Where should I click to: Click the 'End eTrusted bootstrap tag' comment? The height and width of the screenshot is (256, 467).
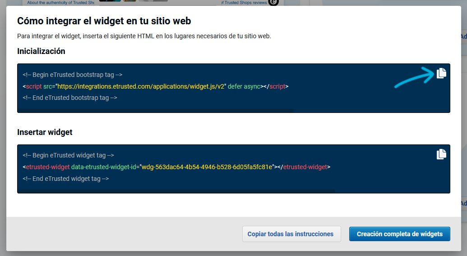70,98
